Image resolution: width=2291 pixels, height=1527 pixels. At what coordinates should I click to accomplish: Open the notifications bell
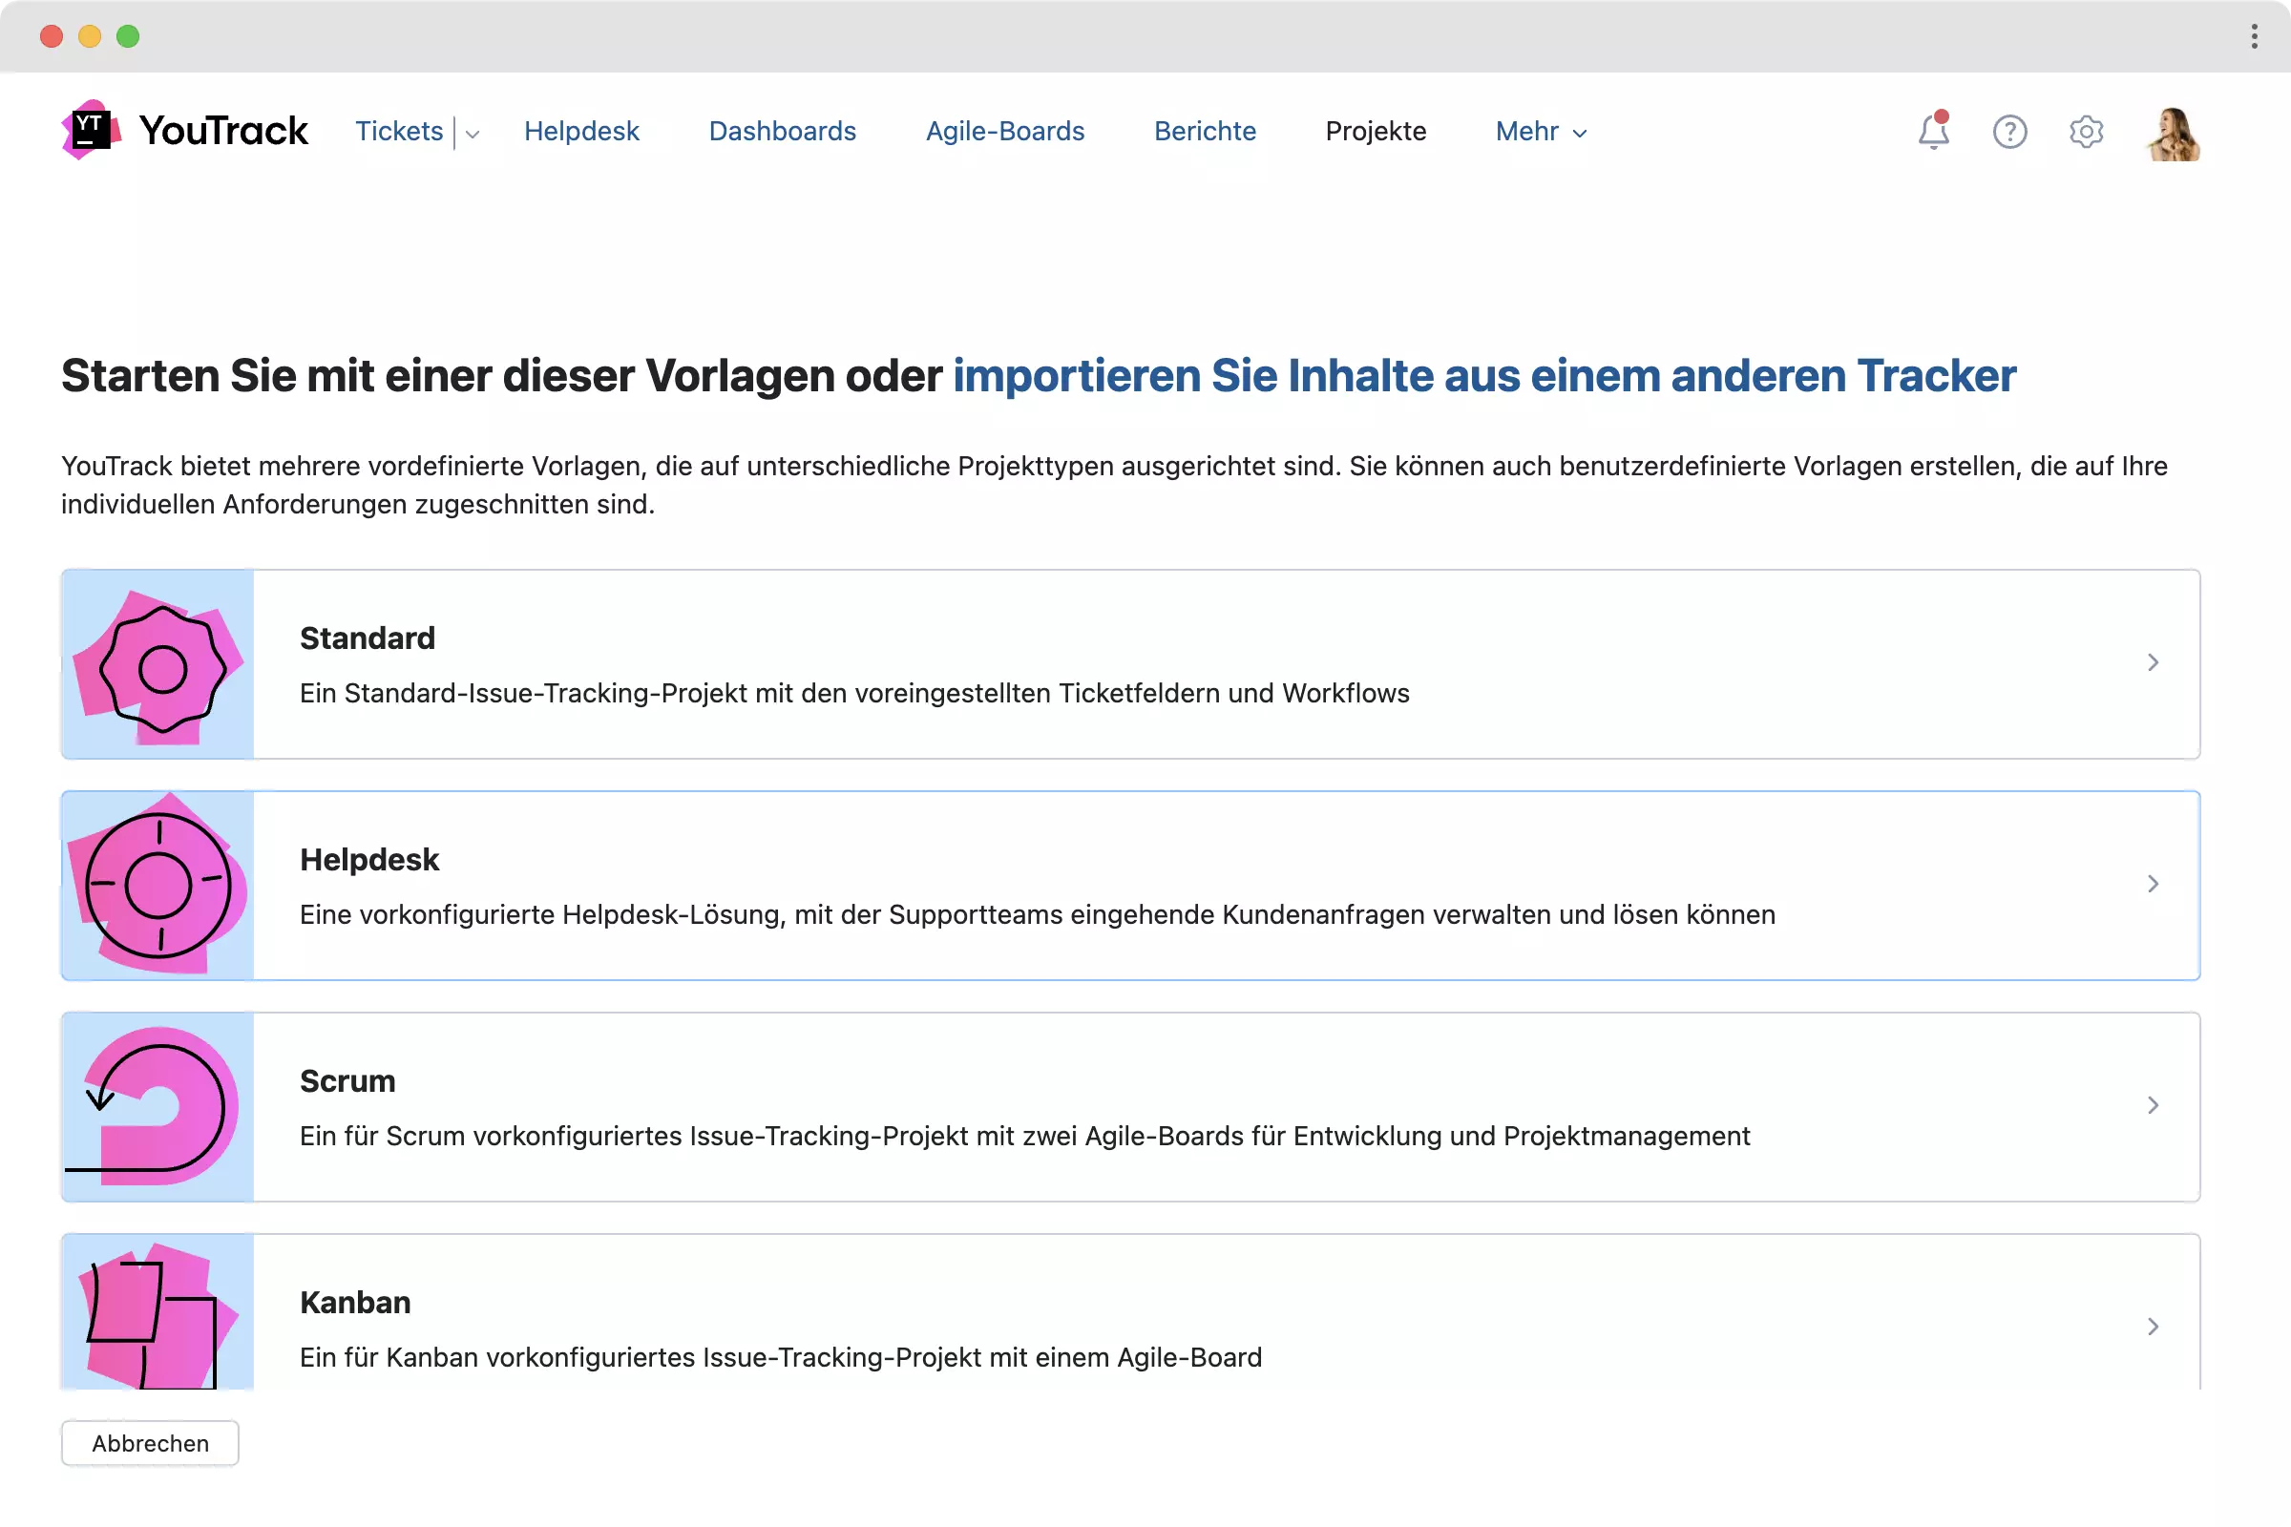point(1934,132)
